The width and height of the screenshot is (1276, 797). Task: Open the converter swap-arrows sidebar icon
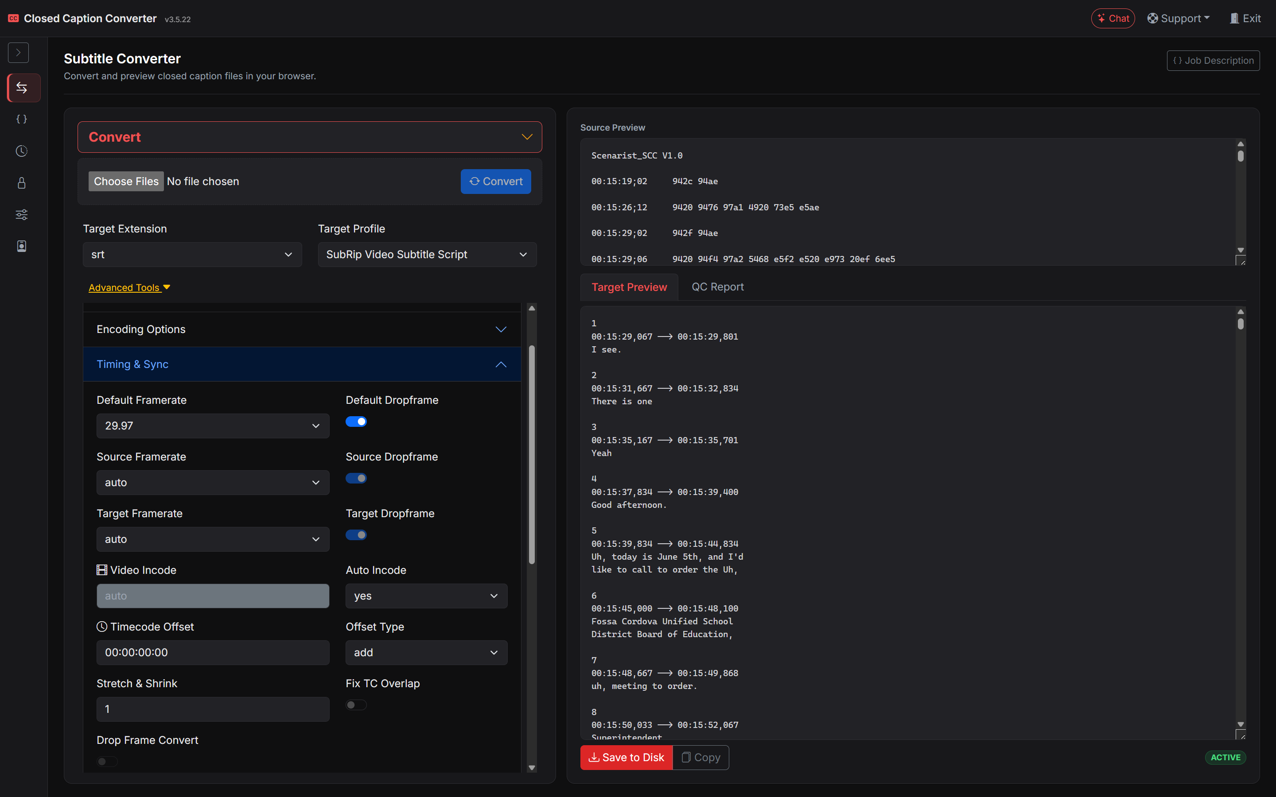tap(22, 88)
